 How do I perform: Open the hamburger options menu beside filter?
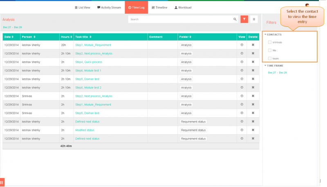[x=254, y=19]
